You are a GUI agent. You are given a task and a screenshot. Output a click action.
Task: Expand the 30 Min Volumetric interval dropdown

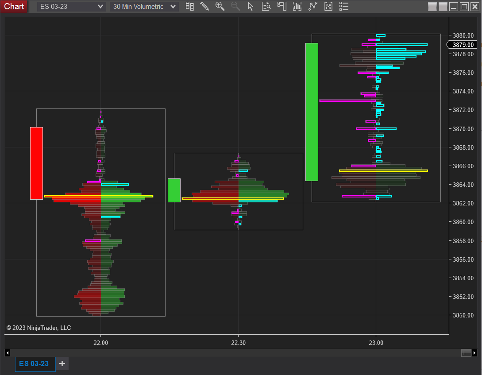pyautogui.click(x=144, y=6)
